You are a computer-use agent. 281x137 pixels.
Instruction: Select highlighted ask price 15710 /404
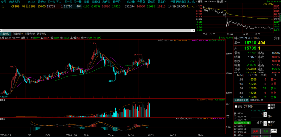pyautogui.click(x=242, y=123)
